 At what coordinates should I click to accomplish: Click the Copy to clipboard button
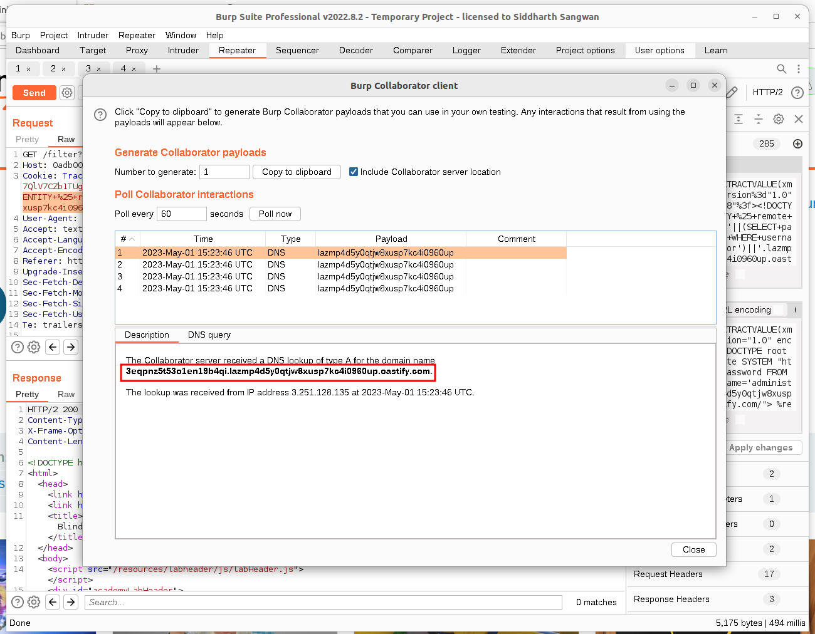click(297, 172)
